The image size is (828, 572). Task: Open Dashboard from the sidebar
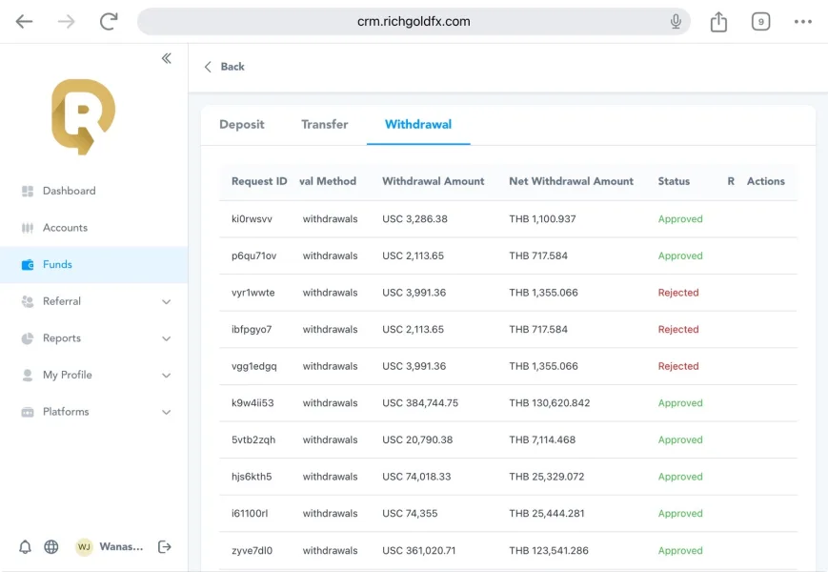pos(69,191)
